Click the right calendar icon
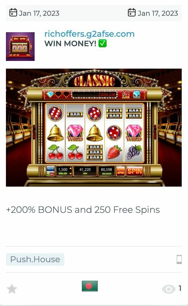 132,13
